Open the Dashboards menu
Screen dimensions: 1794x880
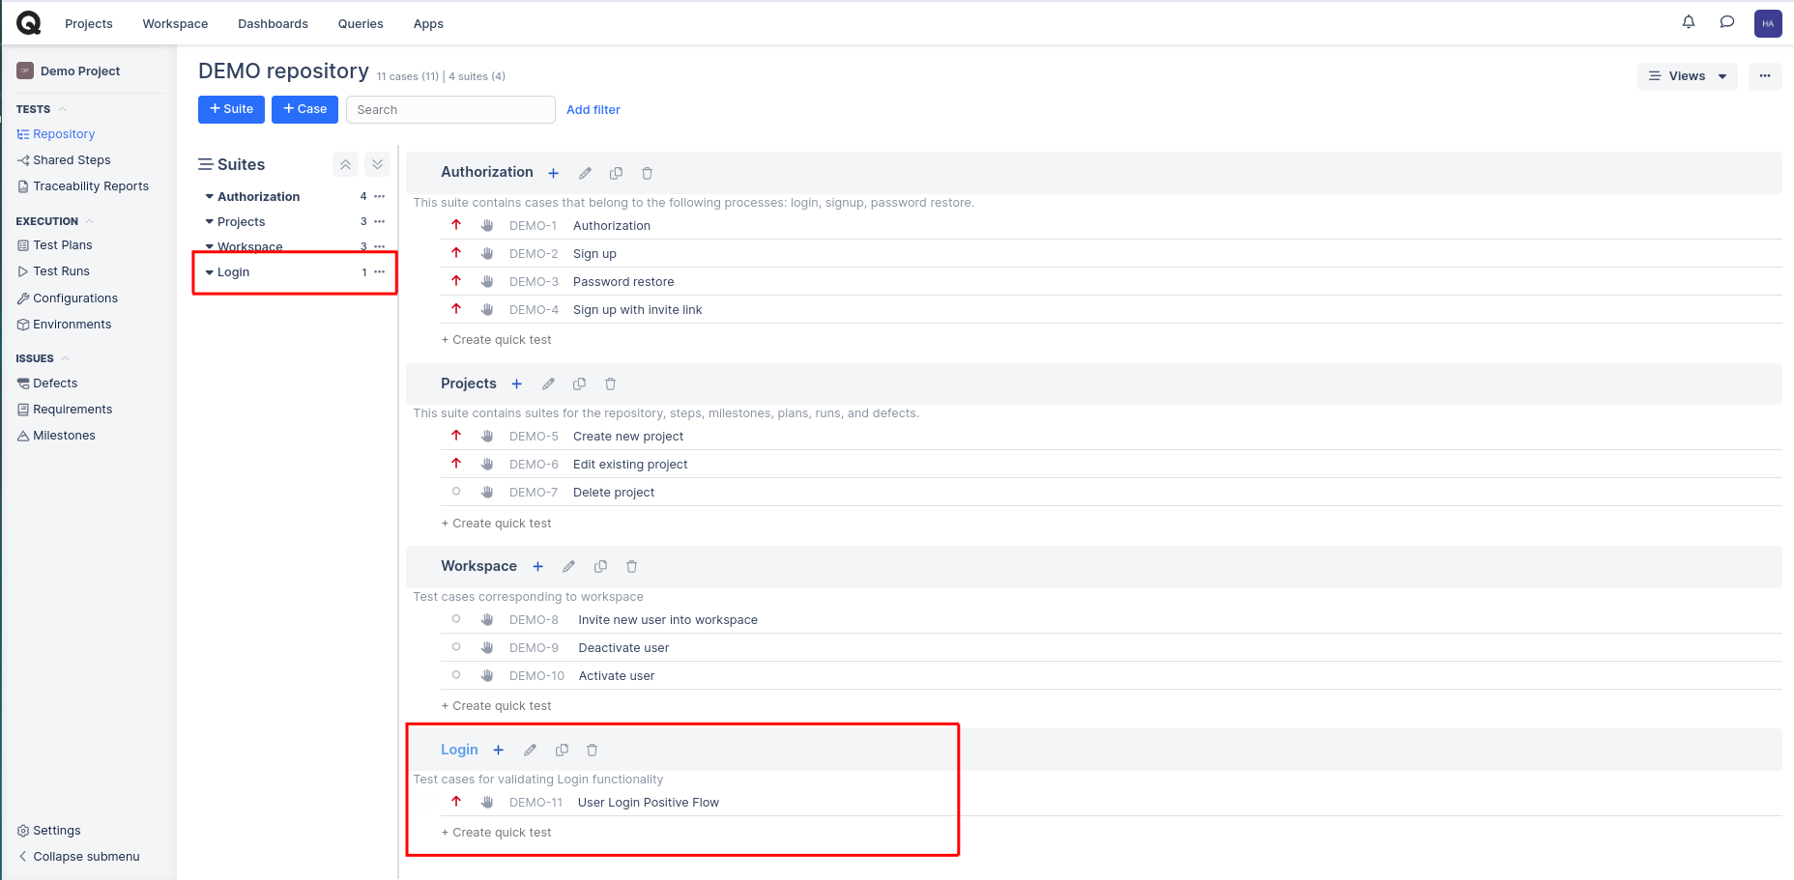click(273, 24)
